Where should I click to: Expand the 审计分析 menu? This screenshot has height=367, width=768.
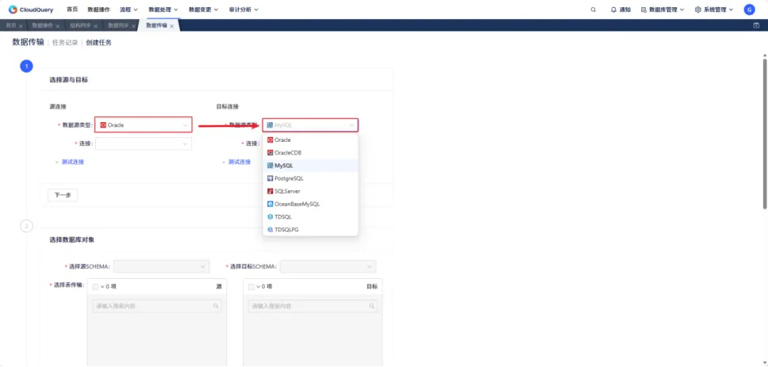click(244, 10)
